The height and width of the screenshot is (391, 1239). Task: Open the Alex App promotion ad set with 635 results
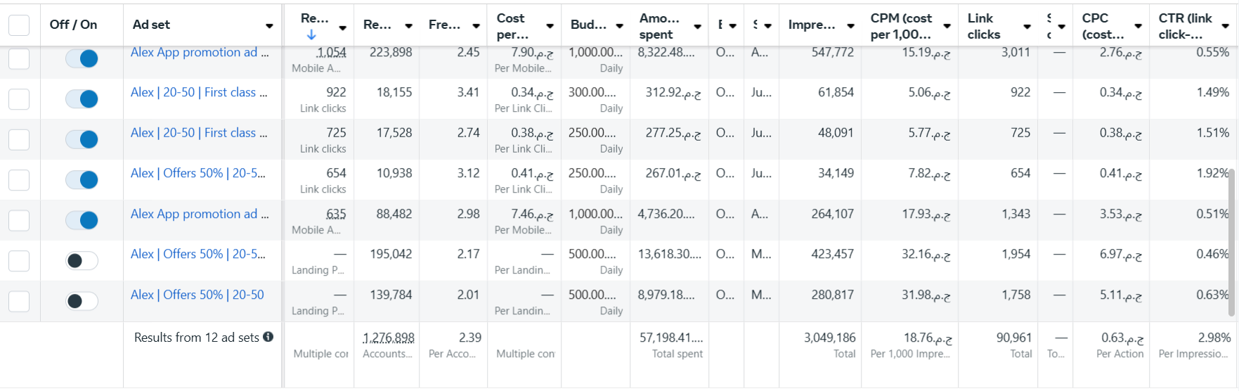tap(200, 214)
